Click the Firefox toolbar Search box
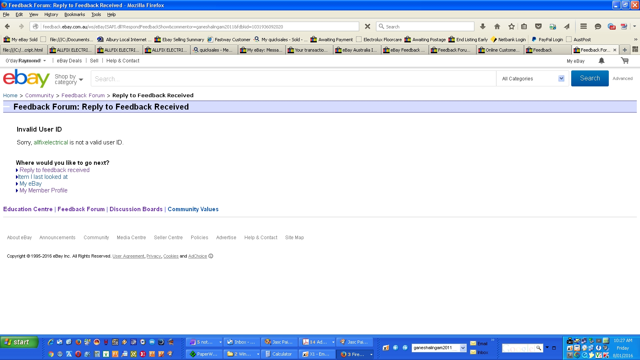Screen dimensions: 640x360 coord(425,26)
